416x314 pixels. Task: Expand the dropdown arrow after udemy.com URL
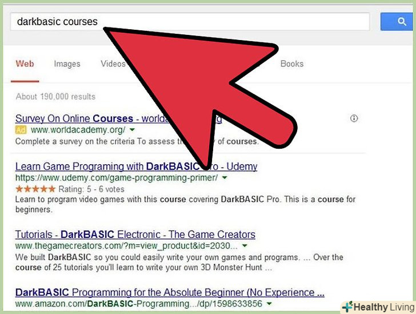(225, 177)
